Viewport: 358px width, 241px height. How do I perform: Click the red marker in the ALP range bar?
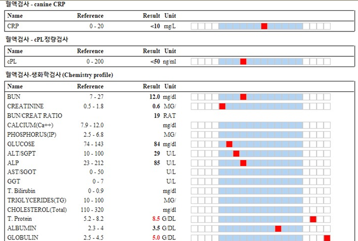click(x=243, y=163)
